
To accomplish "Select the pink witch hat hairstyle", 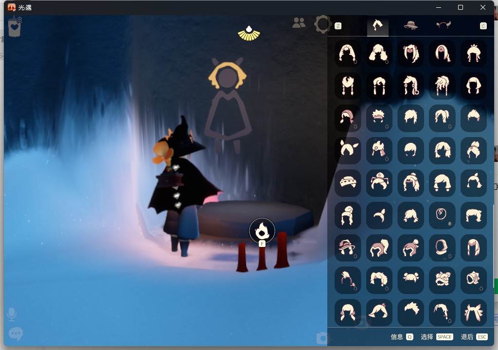I will (x=348, y=248).
